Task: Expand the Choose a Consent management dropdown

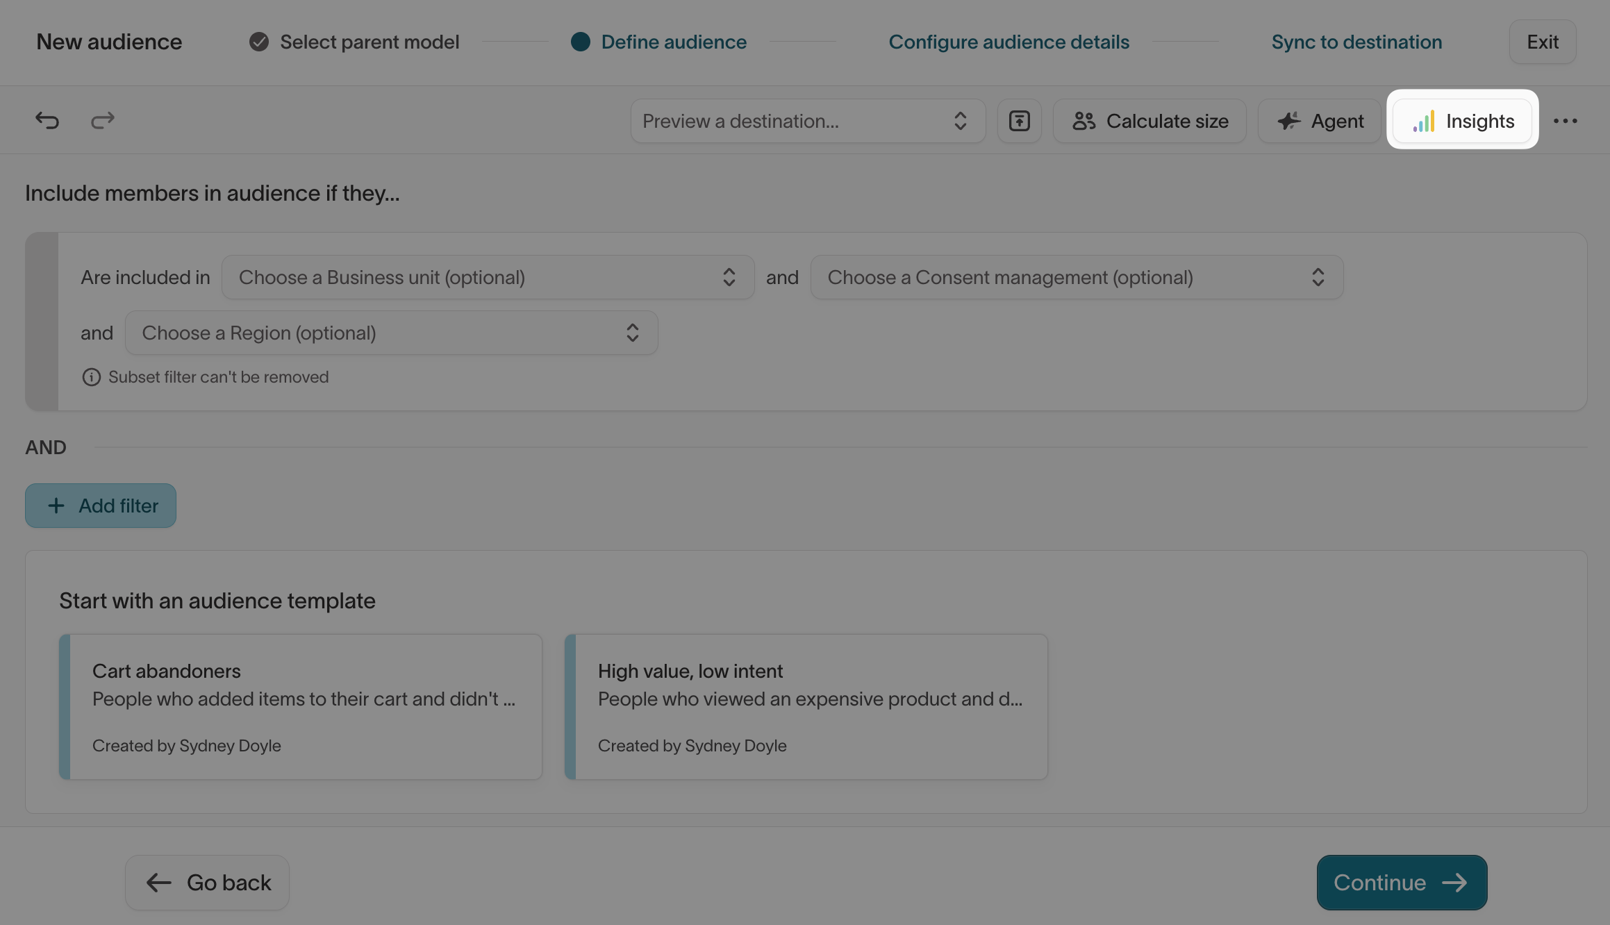Action: (1077, 277)
